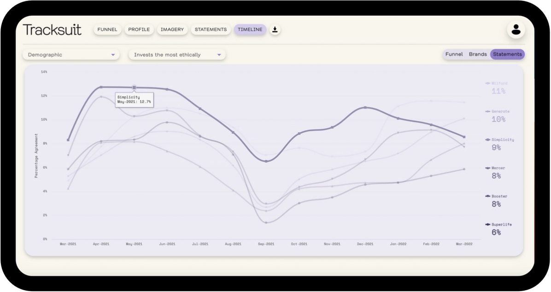Toggle the Milford series via its legend entry

click(498, 88)
